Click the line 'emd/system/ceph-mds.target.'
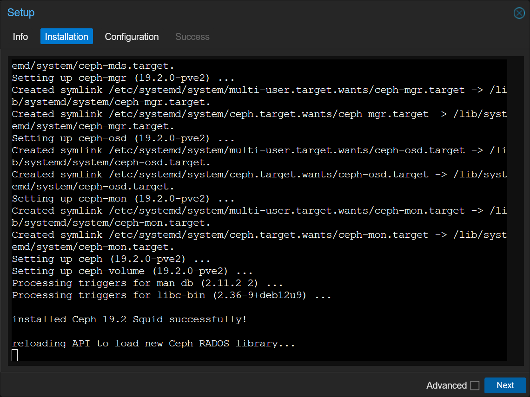530x397 pixels. pos(93,66)
